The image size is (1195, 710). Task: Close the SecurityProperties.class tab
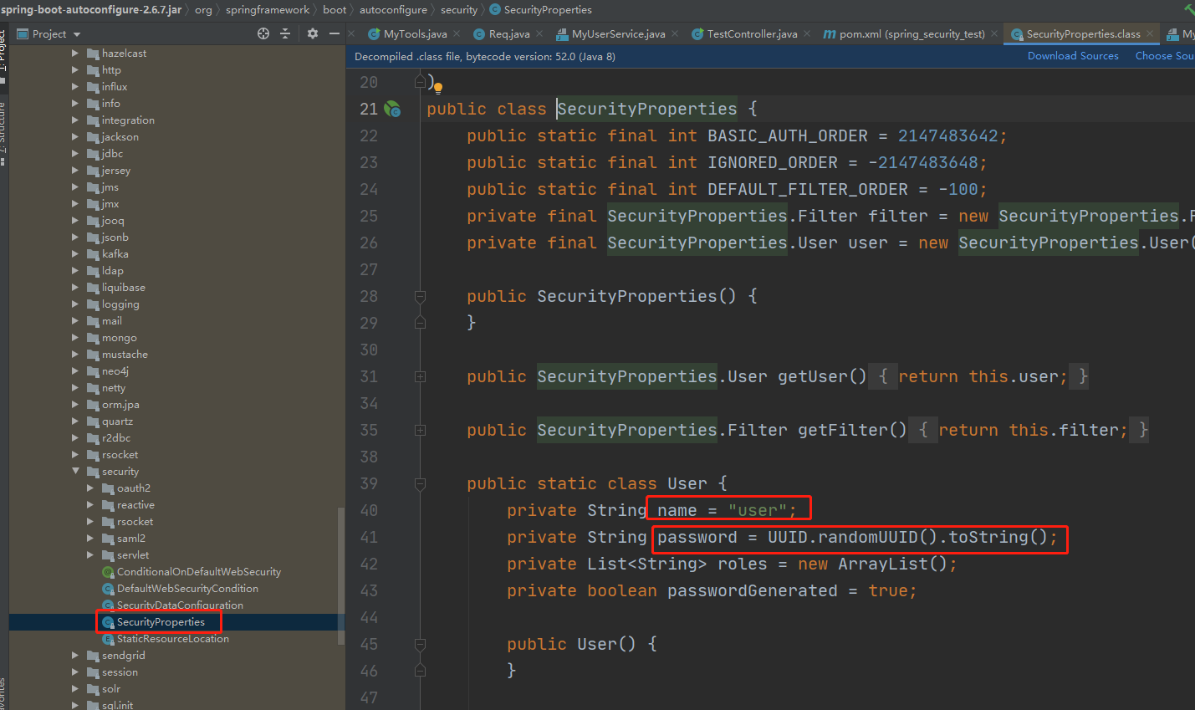click(x=1150, y=34)
